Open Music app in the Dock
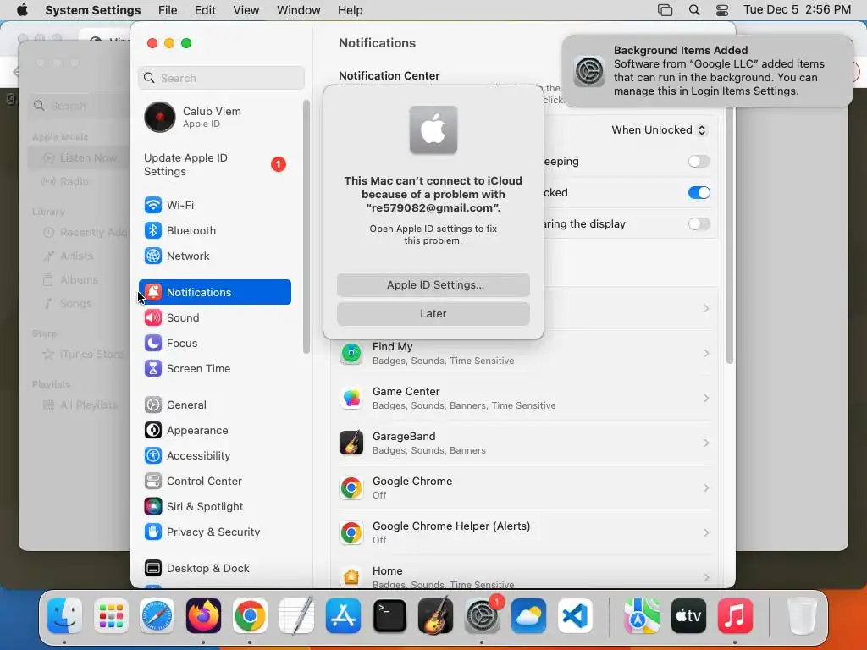 tap(735, 616)
